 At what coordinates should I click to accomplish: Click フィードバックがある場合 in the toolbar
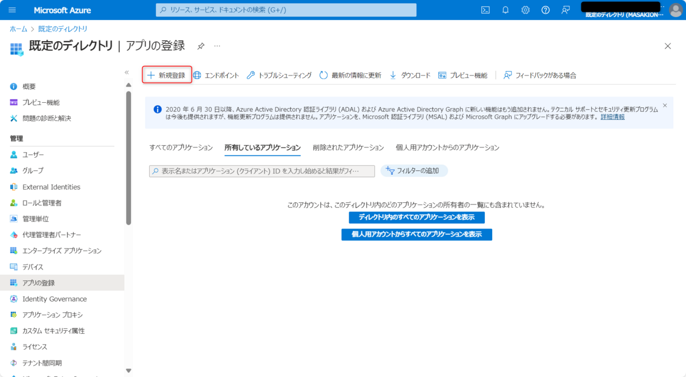540,75
